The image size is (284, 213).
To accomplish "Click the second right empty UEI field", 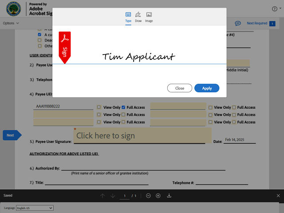I will [178, 114].
